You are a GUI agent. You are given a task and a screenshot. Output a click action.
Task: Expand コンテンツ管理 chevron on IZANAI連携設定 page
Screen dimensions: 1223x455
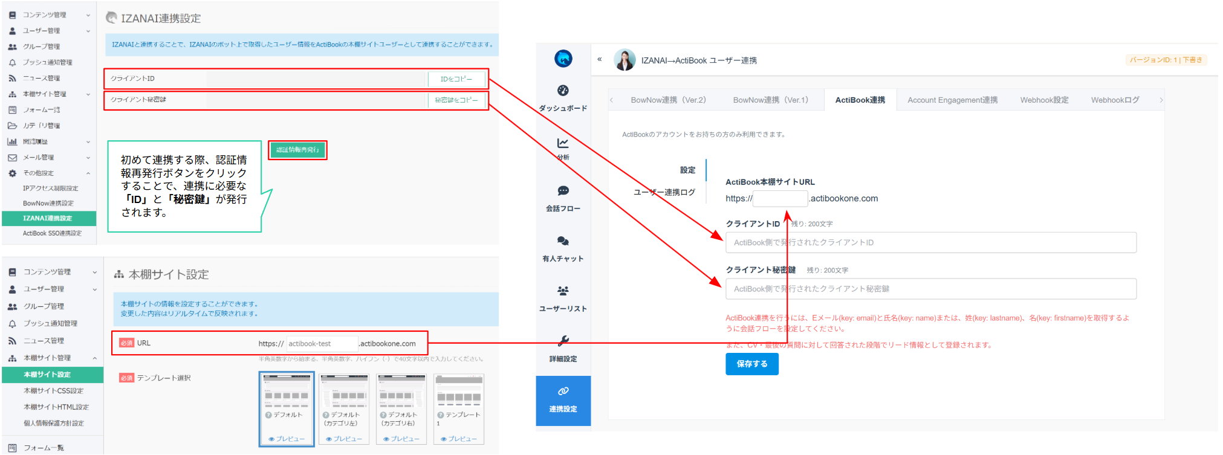tap(88, 15)
